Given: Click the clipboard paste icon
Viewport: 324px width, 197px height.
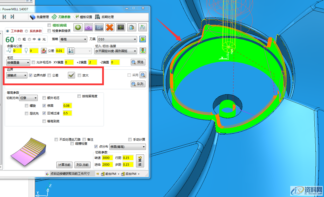Looking at the screenshot, I should tap(132, 27).
